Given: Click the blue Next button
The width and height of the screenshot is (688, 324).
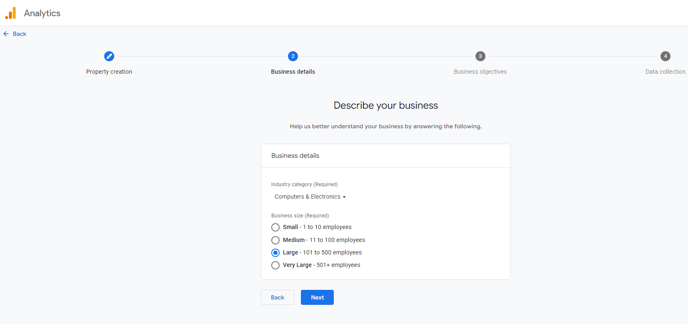Looking at the screenshot, I should click(x=317, y=297).
